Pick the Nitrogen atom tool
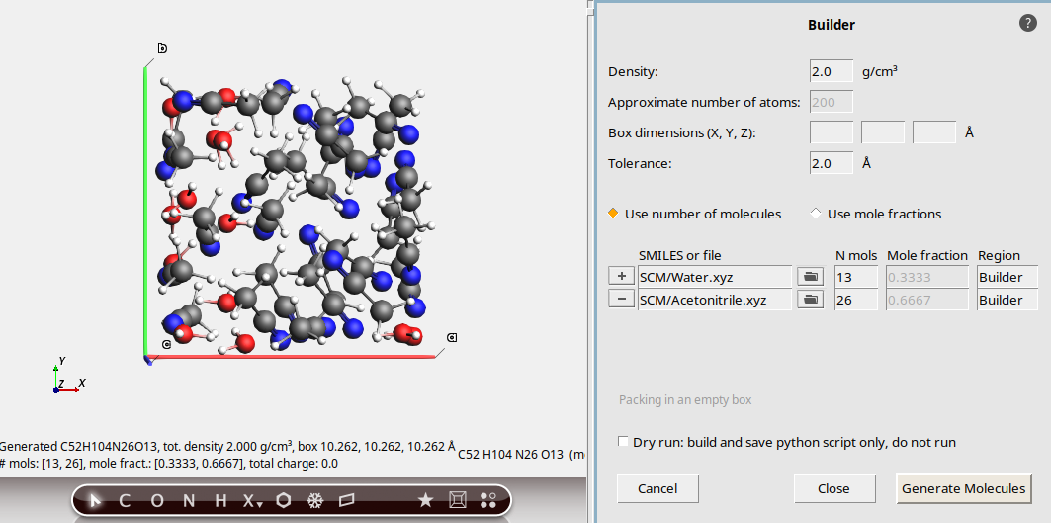1051x523 pixels. click(x=189, y=501)
